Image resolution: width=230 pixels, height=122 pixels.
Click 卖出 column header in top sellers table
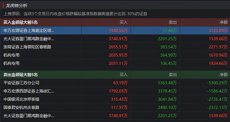click(172, 75)
